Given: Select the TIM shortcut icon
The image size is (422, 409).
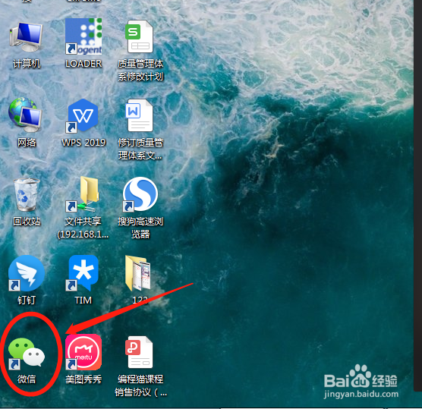Looking at the screenshot, I should [x=83, y=273].
